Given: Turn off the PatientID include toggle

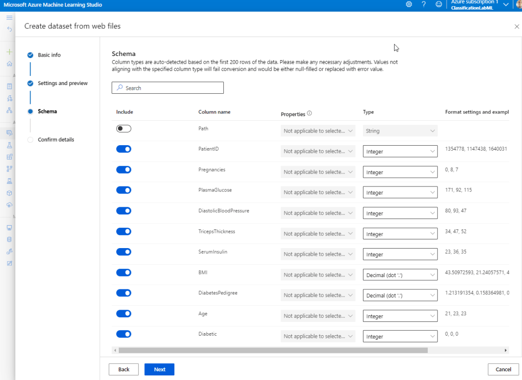Looking at the screenshot, I should [x=123, y=149].
